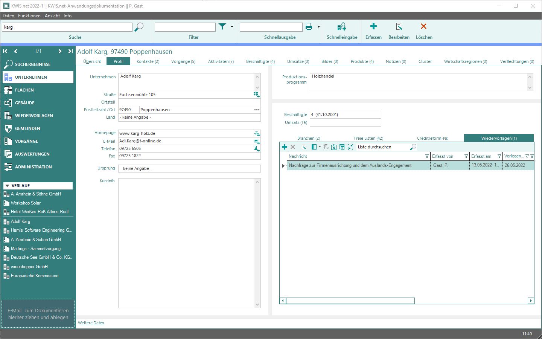Open the Funktionen menu
The width and height of the screenshot is (542, 339).
pos(29,16)
